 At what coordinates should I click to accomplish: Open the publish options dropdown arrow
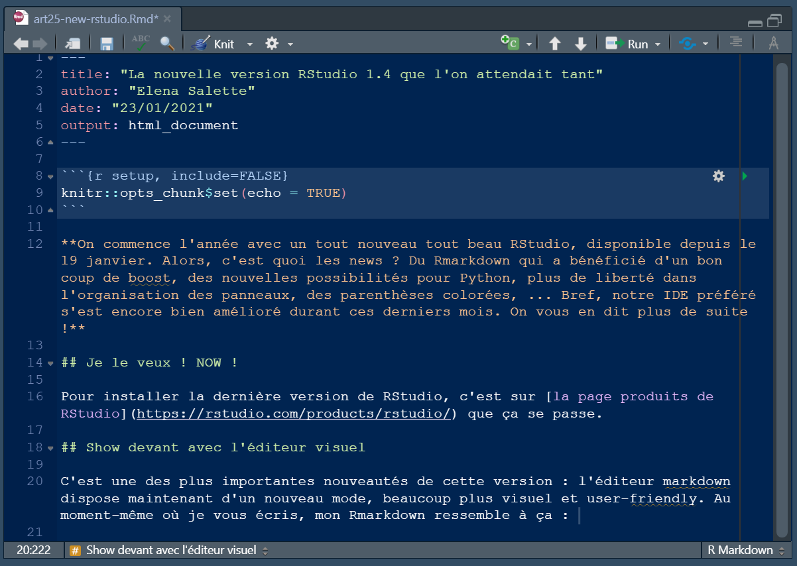click(x=705, y=44)
